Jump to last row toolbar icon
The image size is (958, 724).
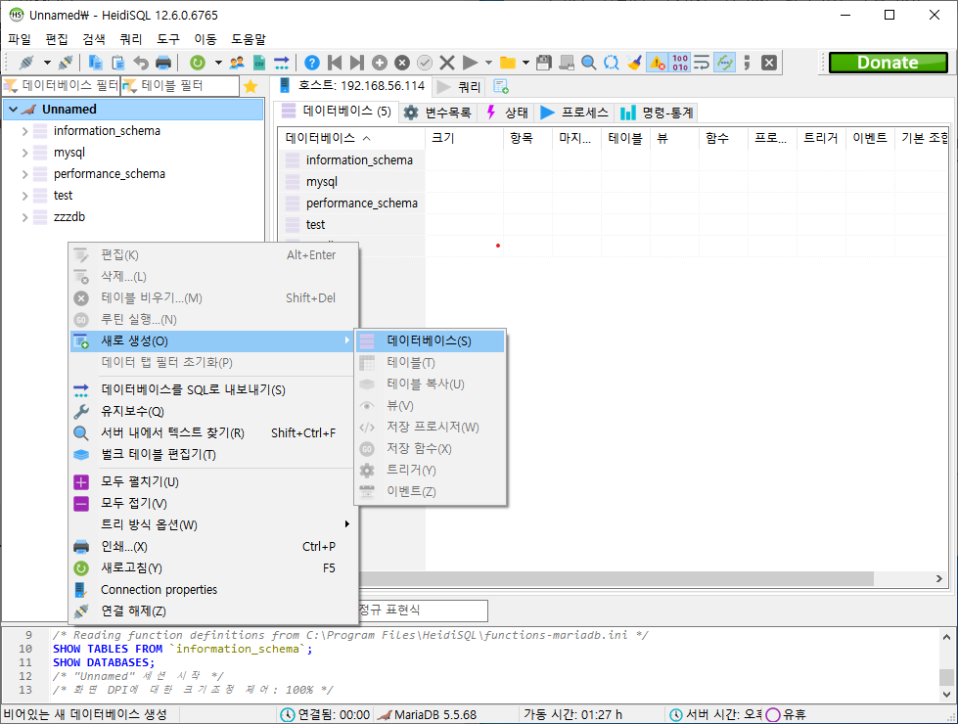coord(357,63)
